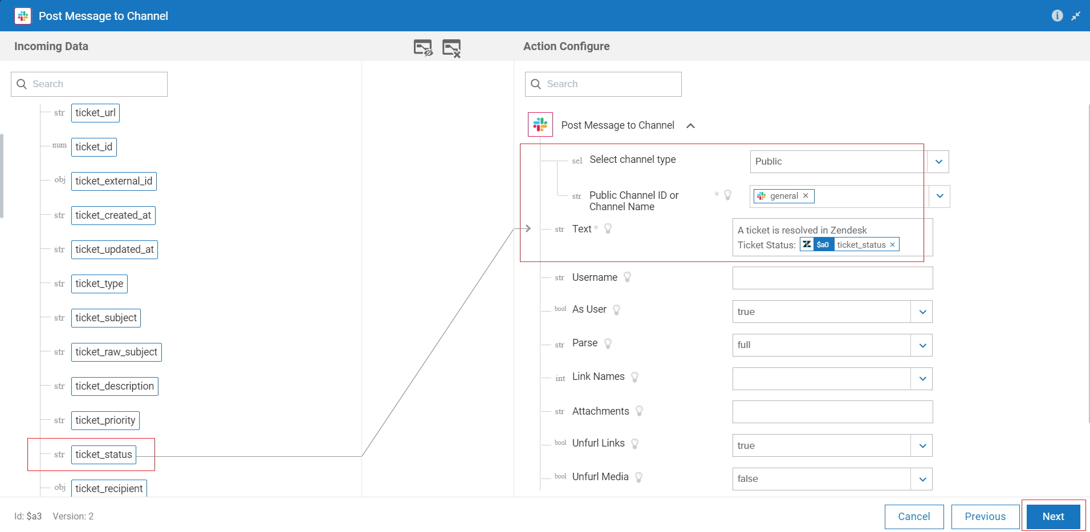Remove the ticket_status pill from Text

[892, 245]
